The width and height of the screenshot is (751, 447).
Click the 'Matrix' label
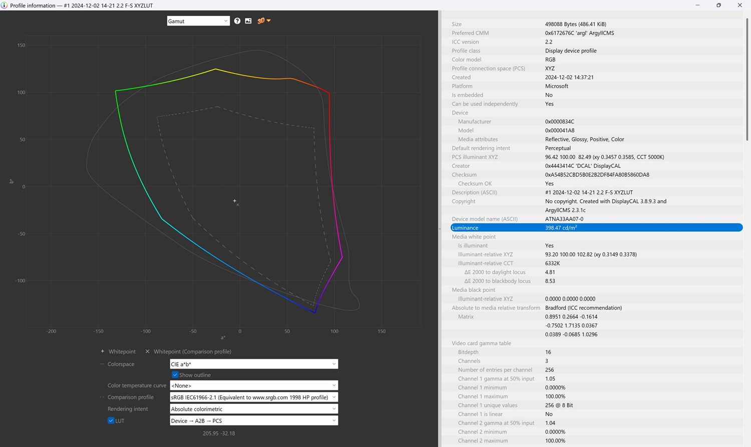pos(466,317)
